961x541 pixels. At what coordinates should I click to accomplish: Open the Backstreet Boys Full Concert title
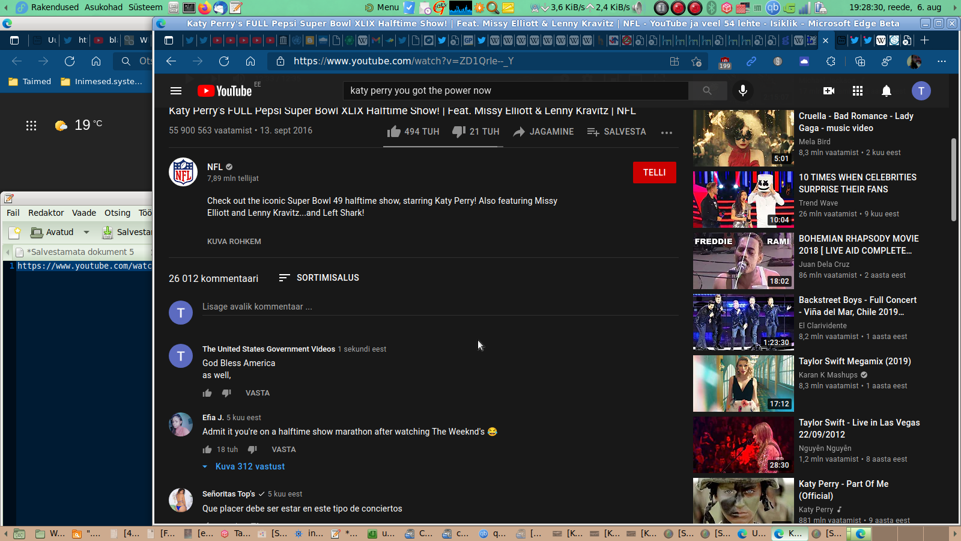858,306
